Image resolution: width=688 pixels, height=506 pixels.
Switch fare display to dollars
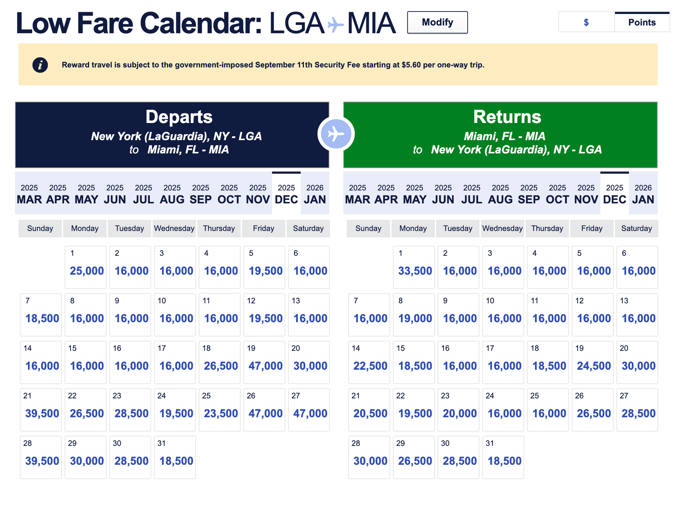(586, 22)
